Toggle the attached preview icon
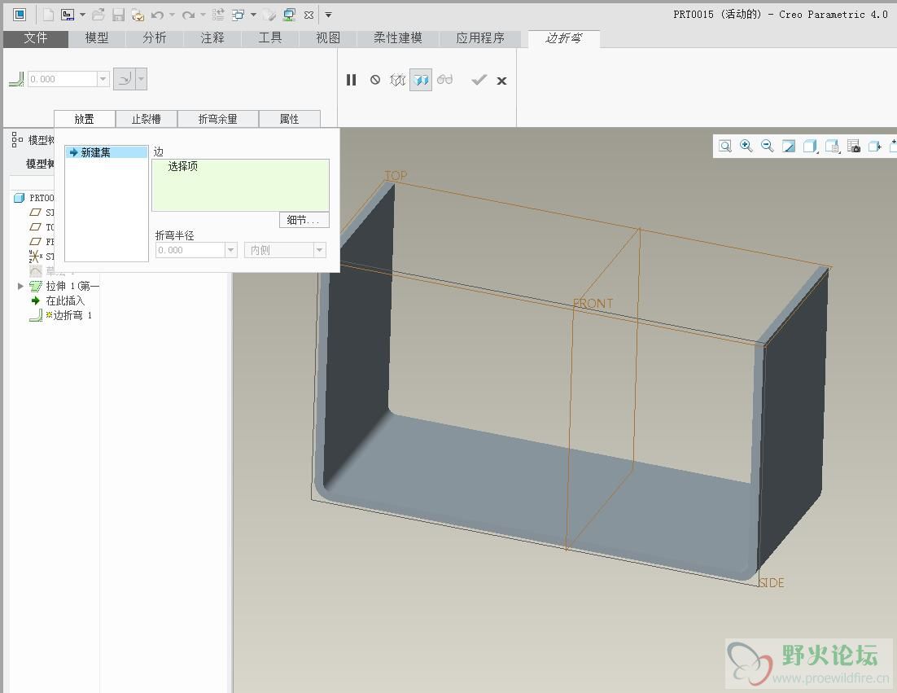This screenshot has height=693, width=897. [421, 80]
